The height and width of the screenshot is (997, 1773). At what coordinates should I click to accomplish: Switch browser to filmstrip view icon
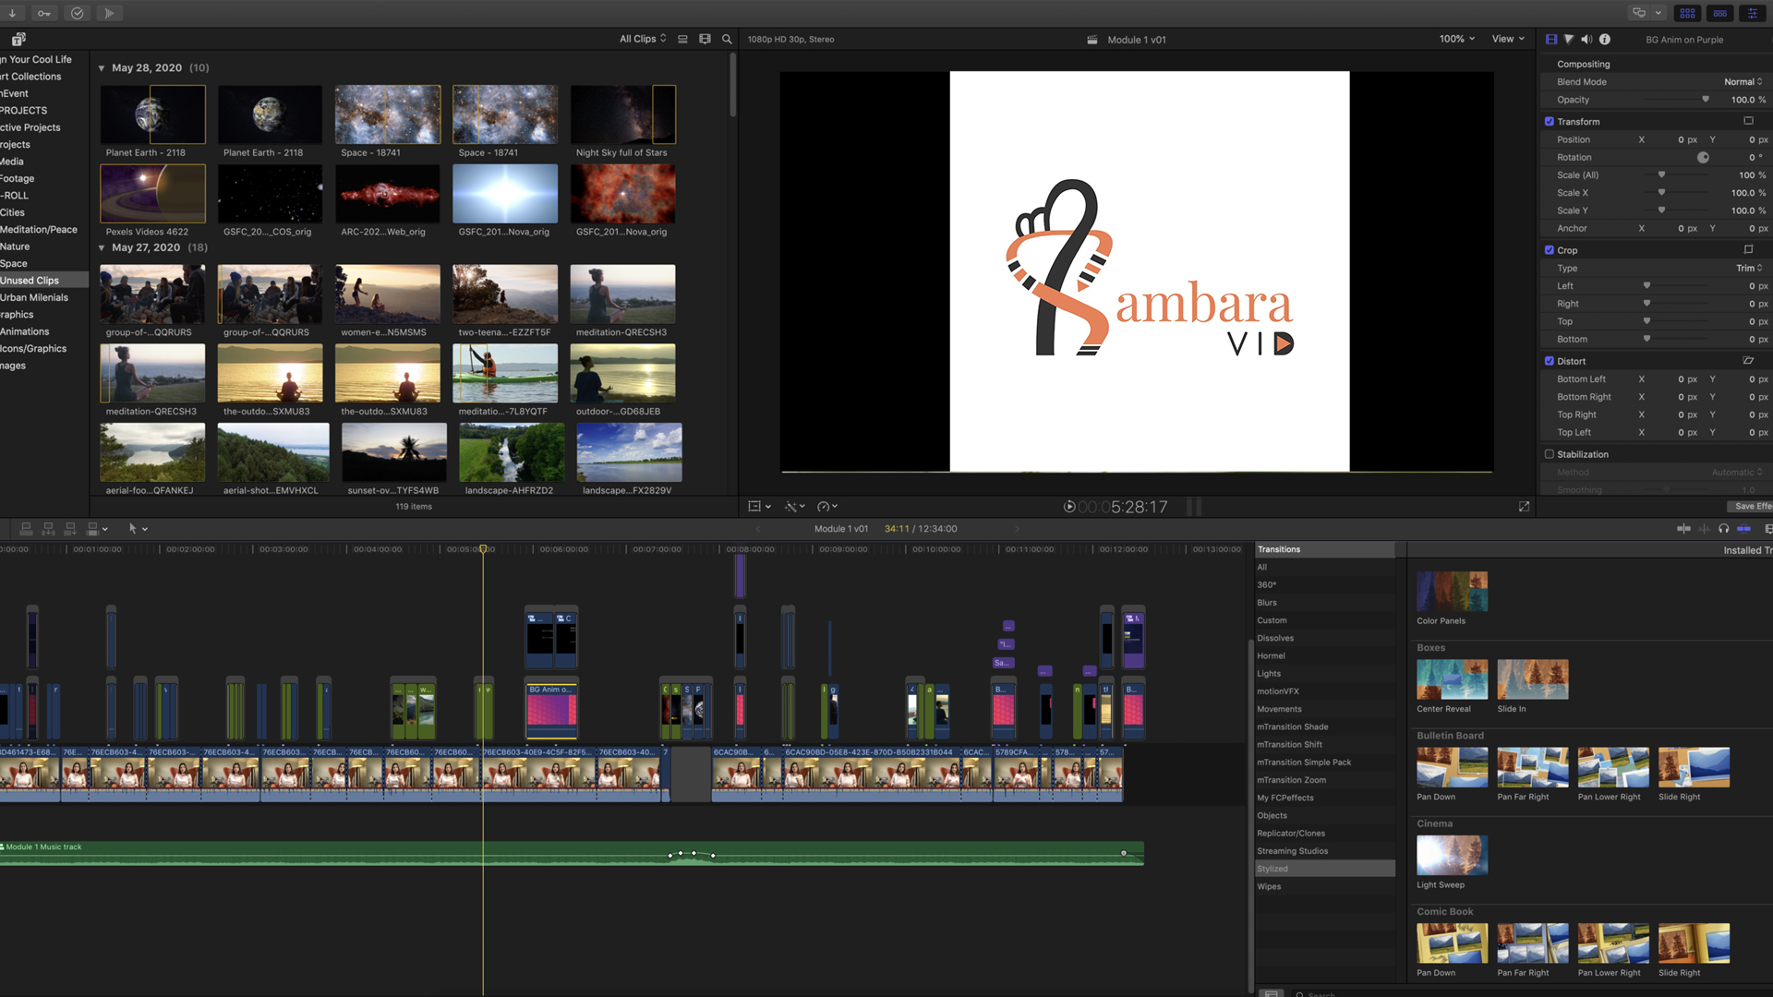click(x=705, y=39)
